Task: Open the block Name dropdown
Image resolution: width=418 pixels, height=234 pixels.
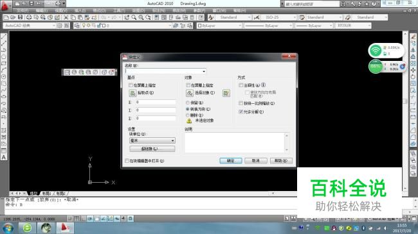Action: coord(204,71)
